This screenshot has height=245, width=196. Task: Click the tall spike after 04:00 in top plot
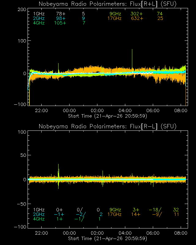(132, 58)
